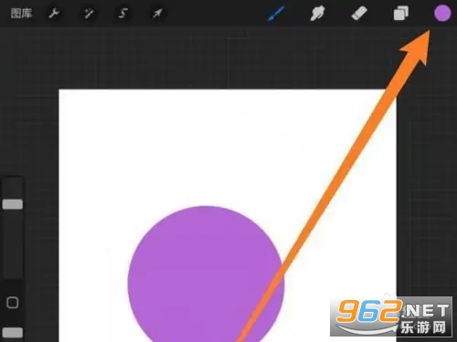Click the upper track of the size slider
This screenshot has height=342, width=457.
(13, 189)
